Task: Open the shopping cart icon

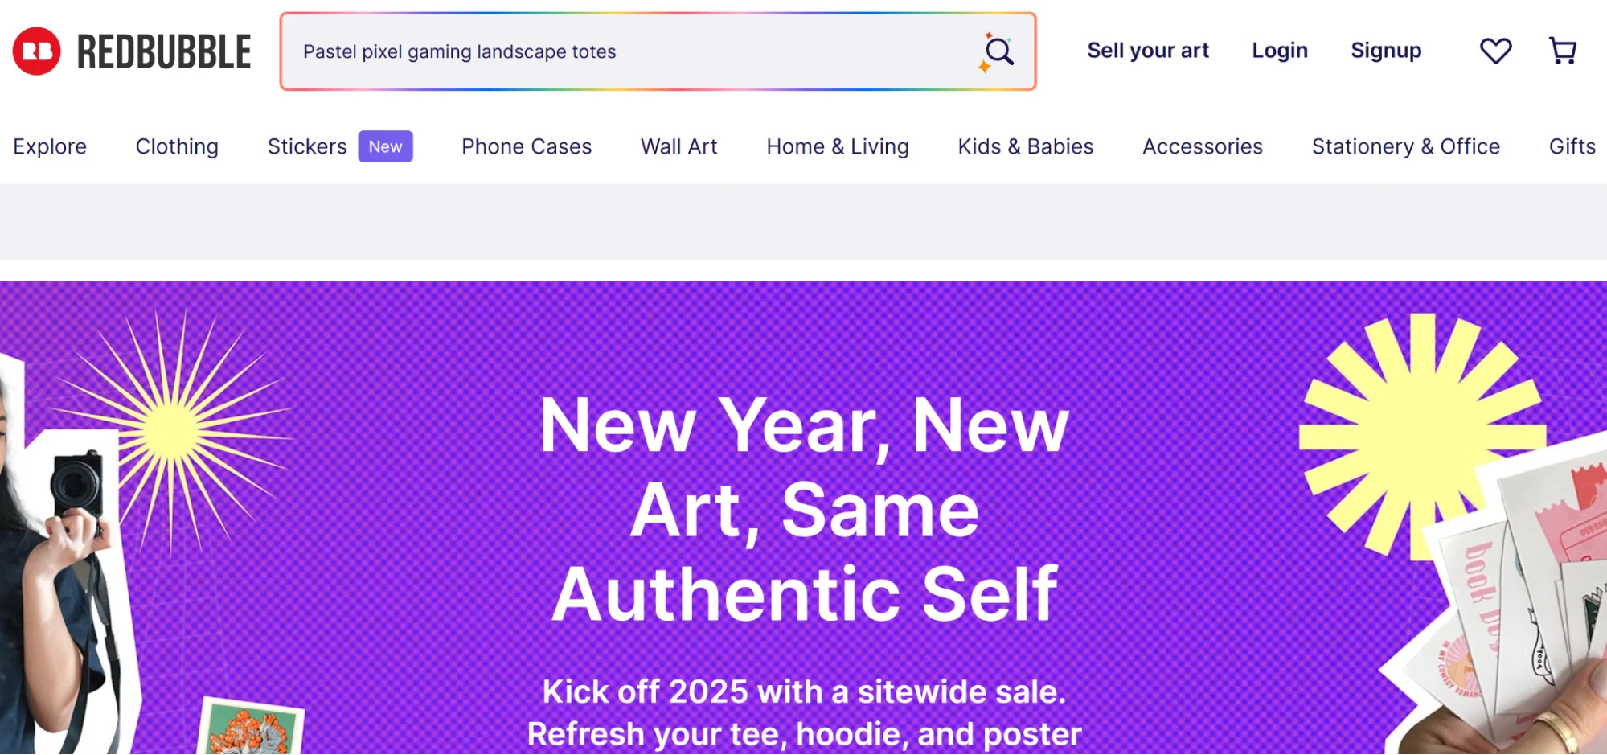Action: (x=1562, y=50)
